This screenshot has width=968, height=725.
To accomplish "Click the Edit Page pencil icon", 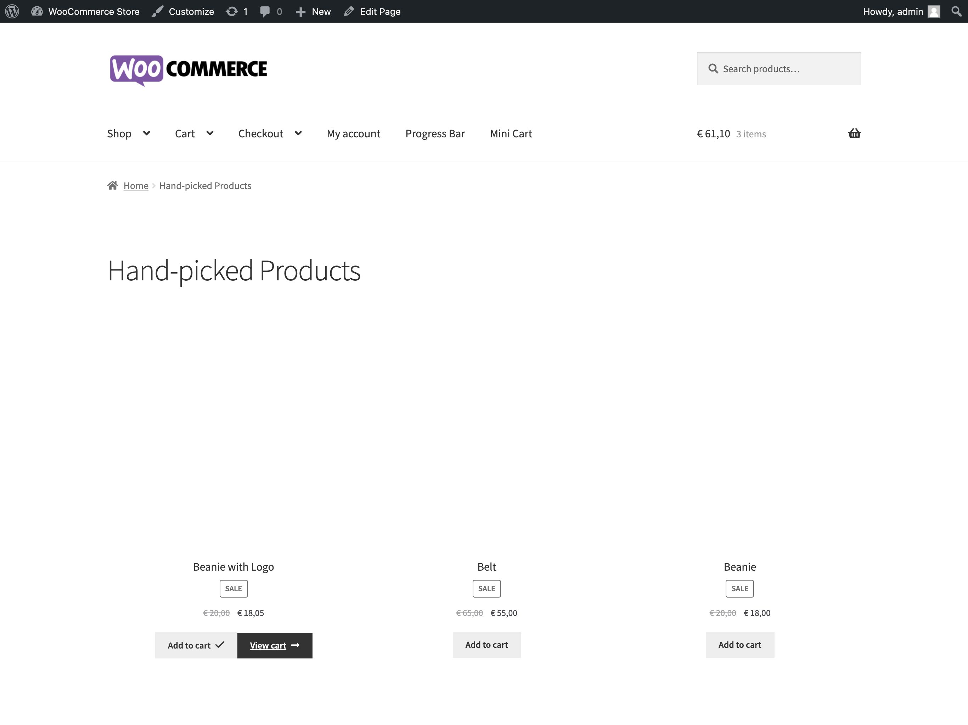I will point(349,11).
